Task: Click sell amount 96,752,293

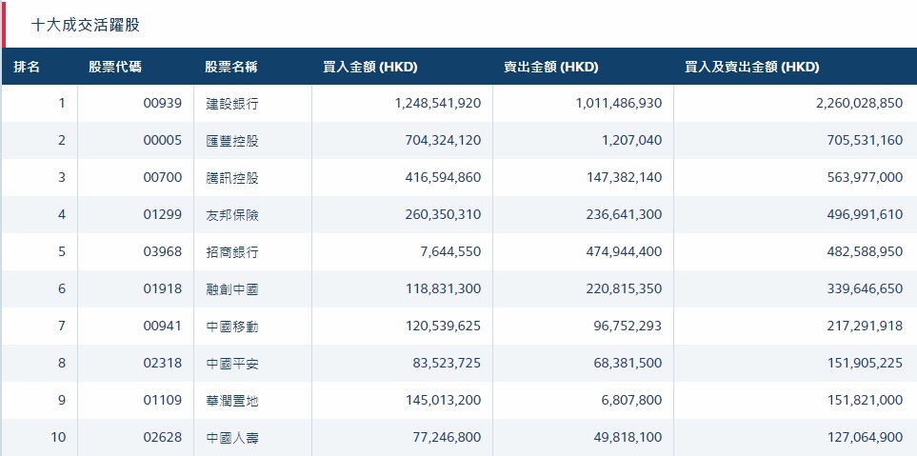Action: coord(629,326)
